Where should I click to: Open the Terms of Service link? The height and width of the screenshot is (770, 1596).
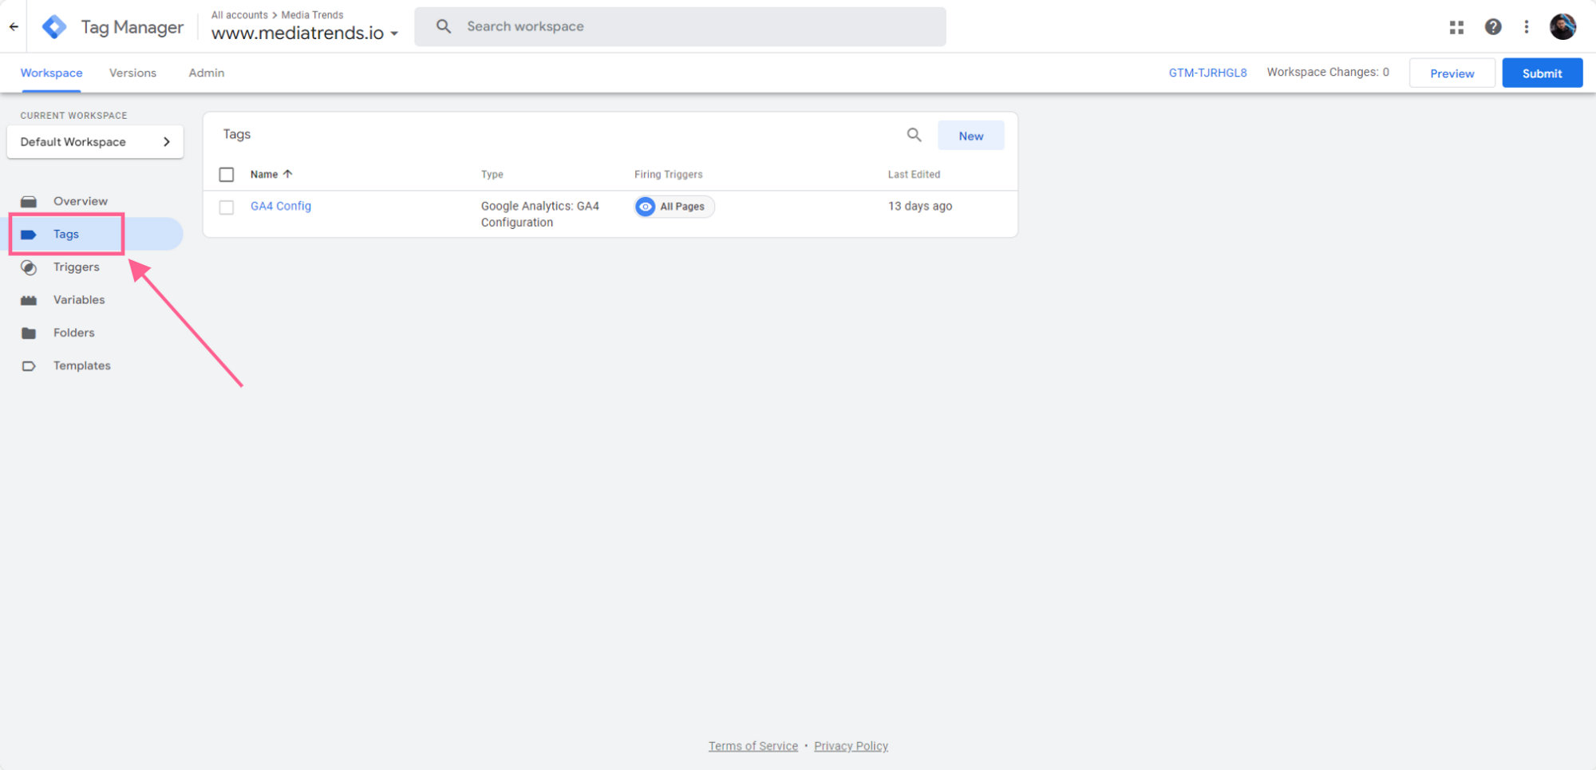[x=753, y=746]
